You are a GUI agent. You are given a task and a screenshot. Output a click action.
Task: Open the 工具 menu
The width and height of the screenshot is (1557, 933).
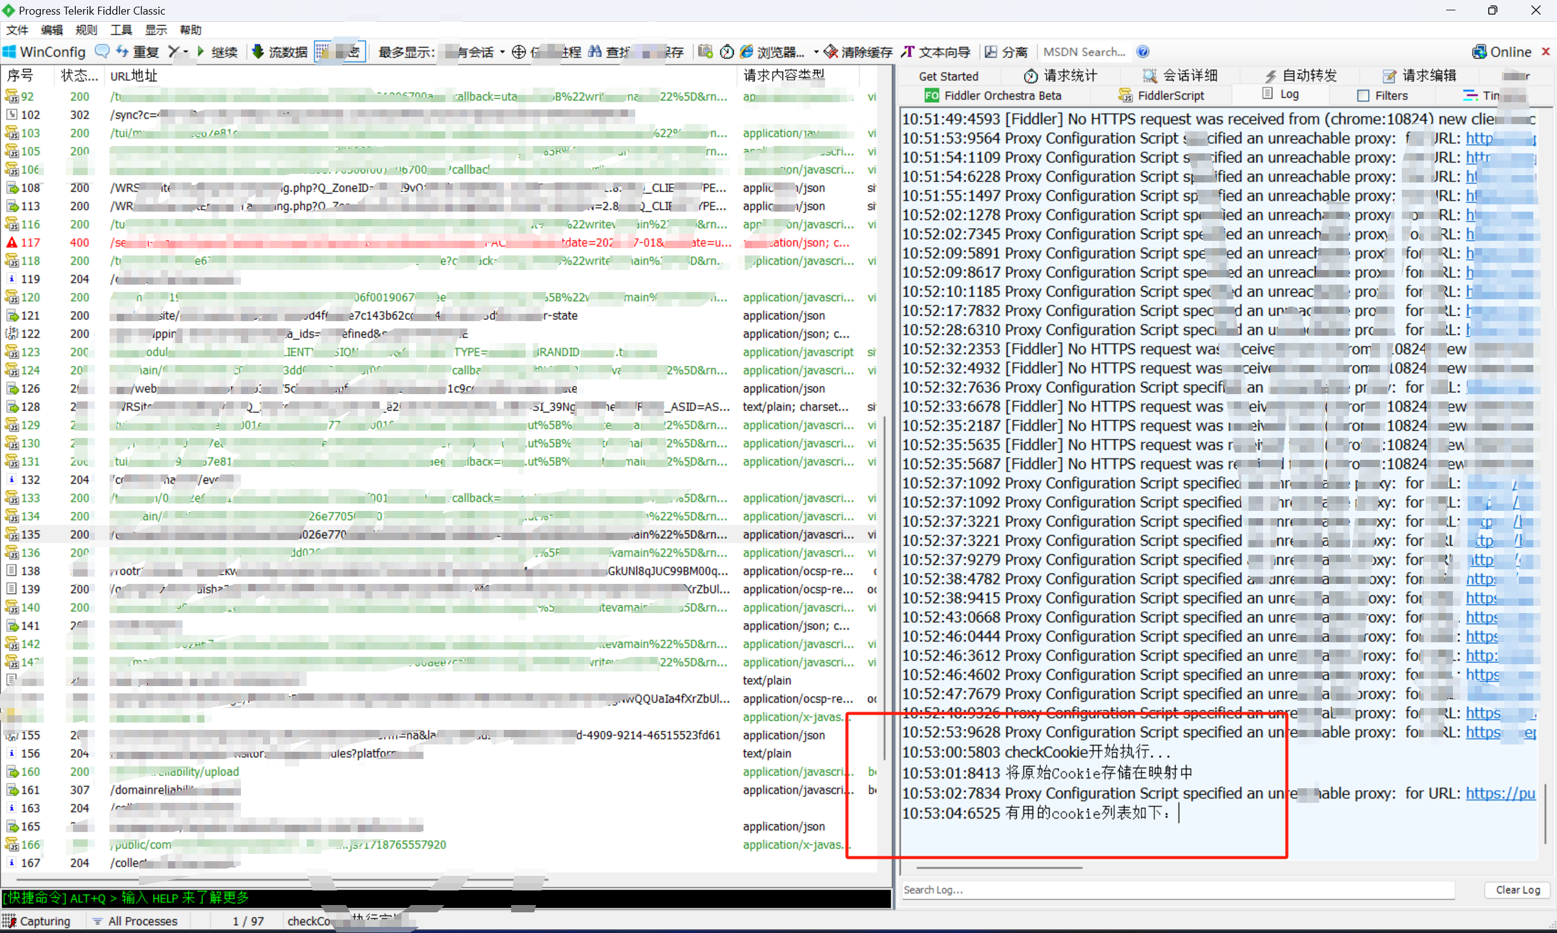click(x=121, y=30)
